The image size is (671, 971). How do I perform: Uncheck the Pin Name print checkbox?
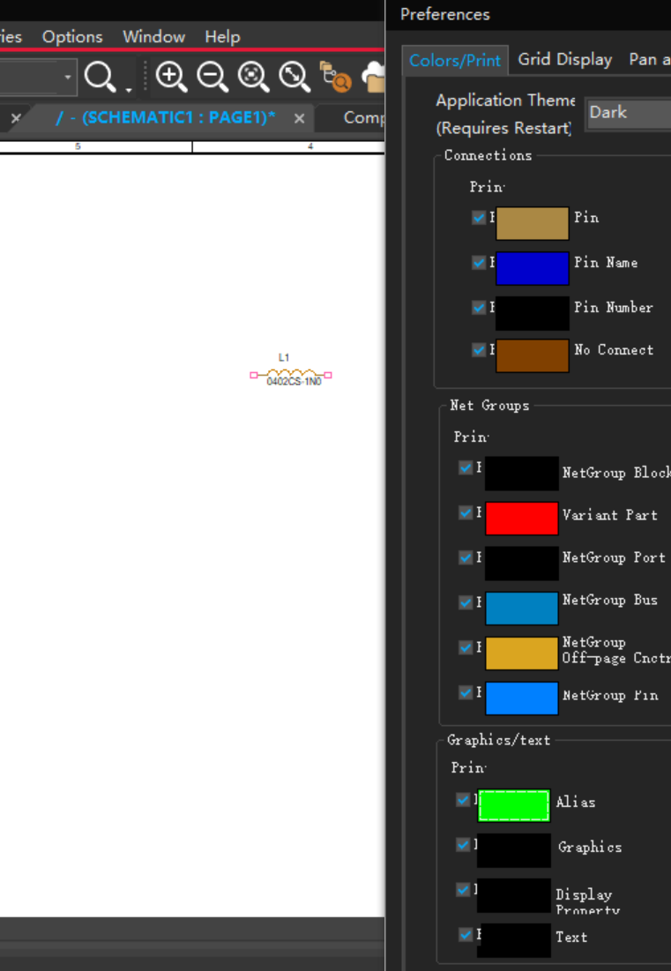click(x=479, y=262)
